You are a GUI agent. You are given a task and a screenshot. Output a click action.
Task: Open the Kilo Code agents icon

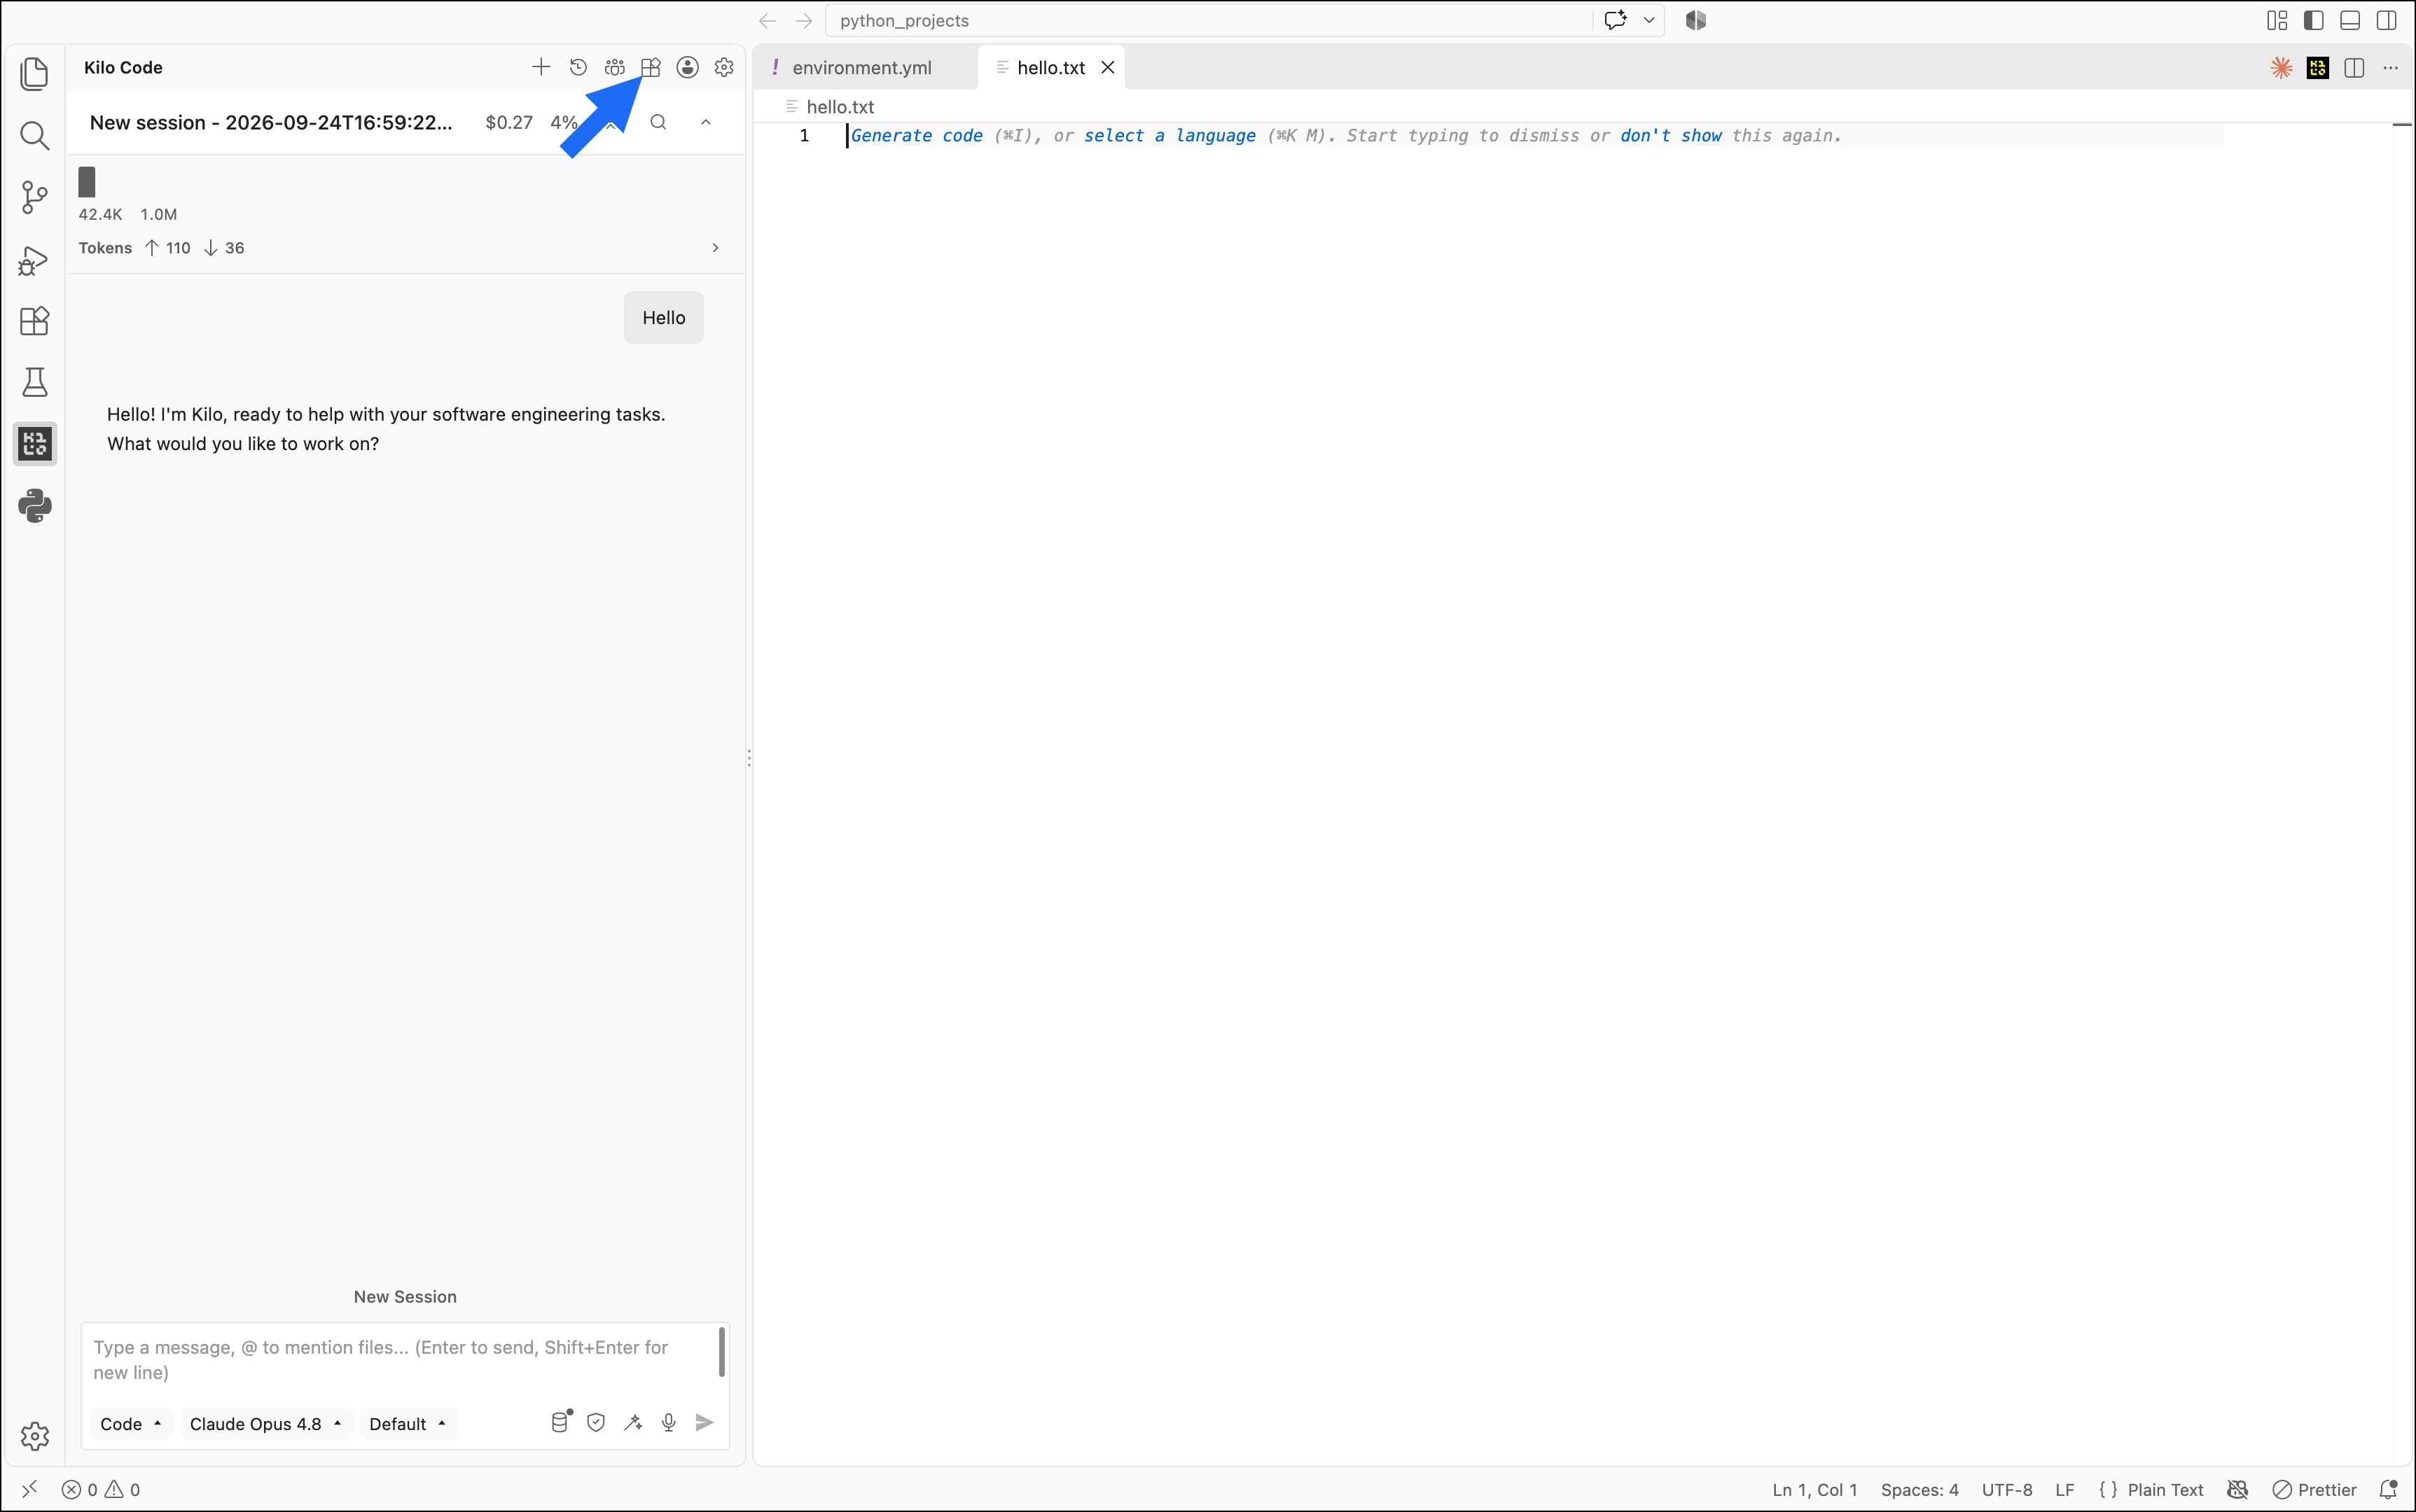click(x=614, y=67)
